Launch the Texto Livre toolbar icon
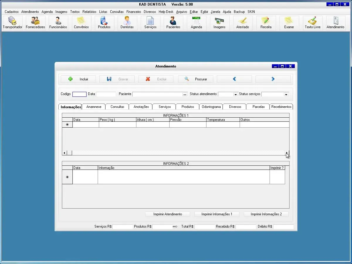Image resolution: width=352 pixels, height=264 pixels. click(x=312, y=23)
